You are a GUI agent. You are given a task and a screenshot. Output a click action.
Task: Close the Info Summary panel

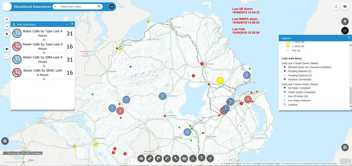(x=72, y=24)
